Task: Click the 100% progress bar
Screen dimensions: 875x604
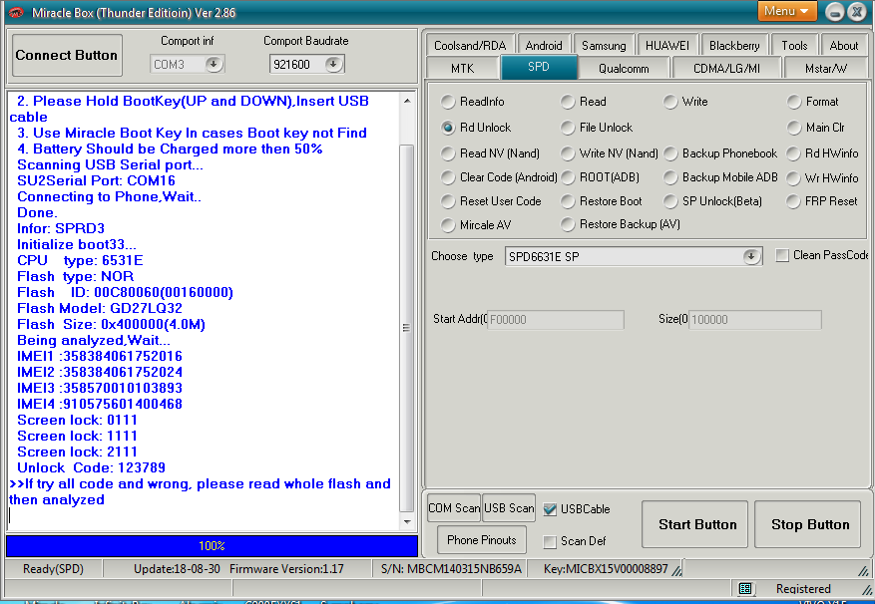Action: click(x=212, y=546)
